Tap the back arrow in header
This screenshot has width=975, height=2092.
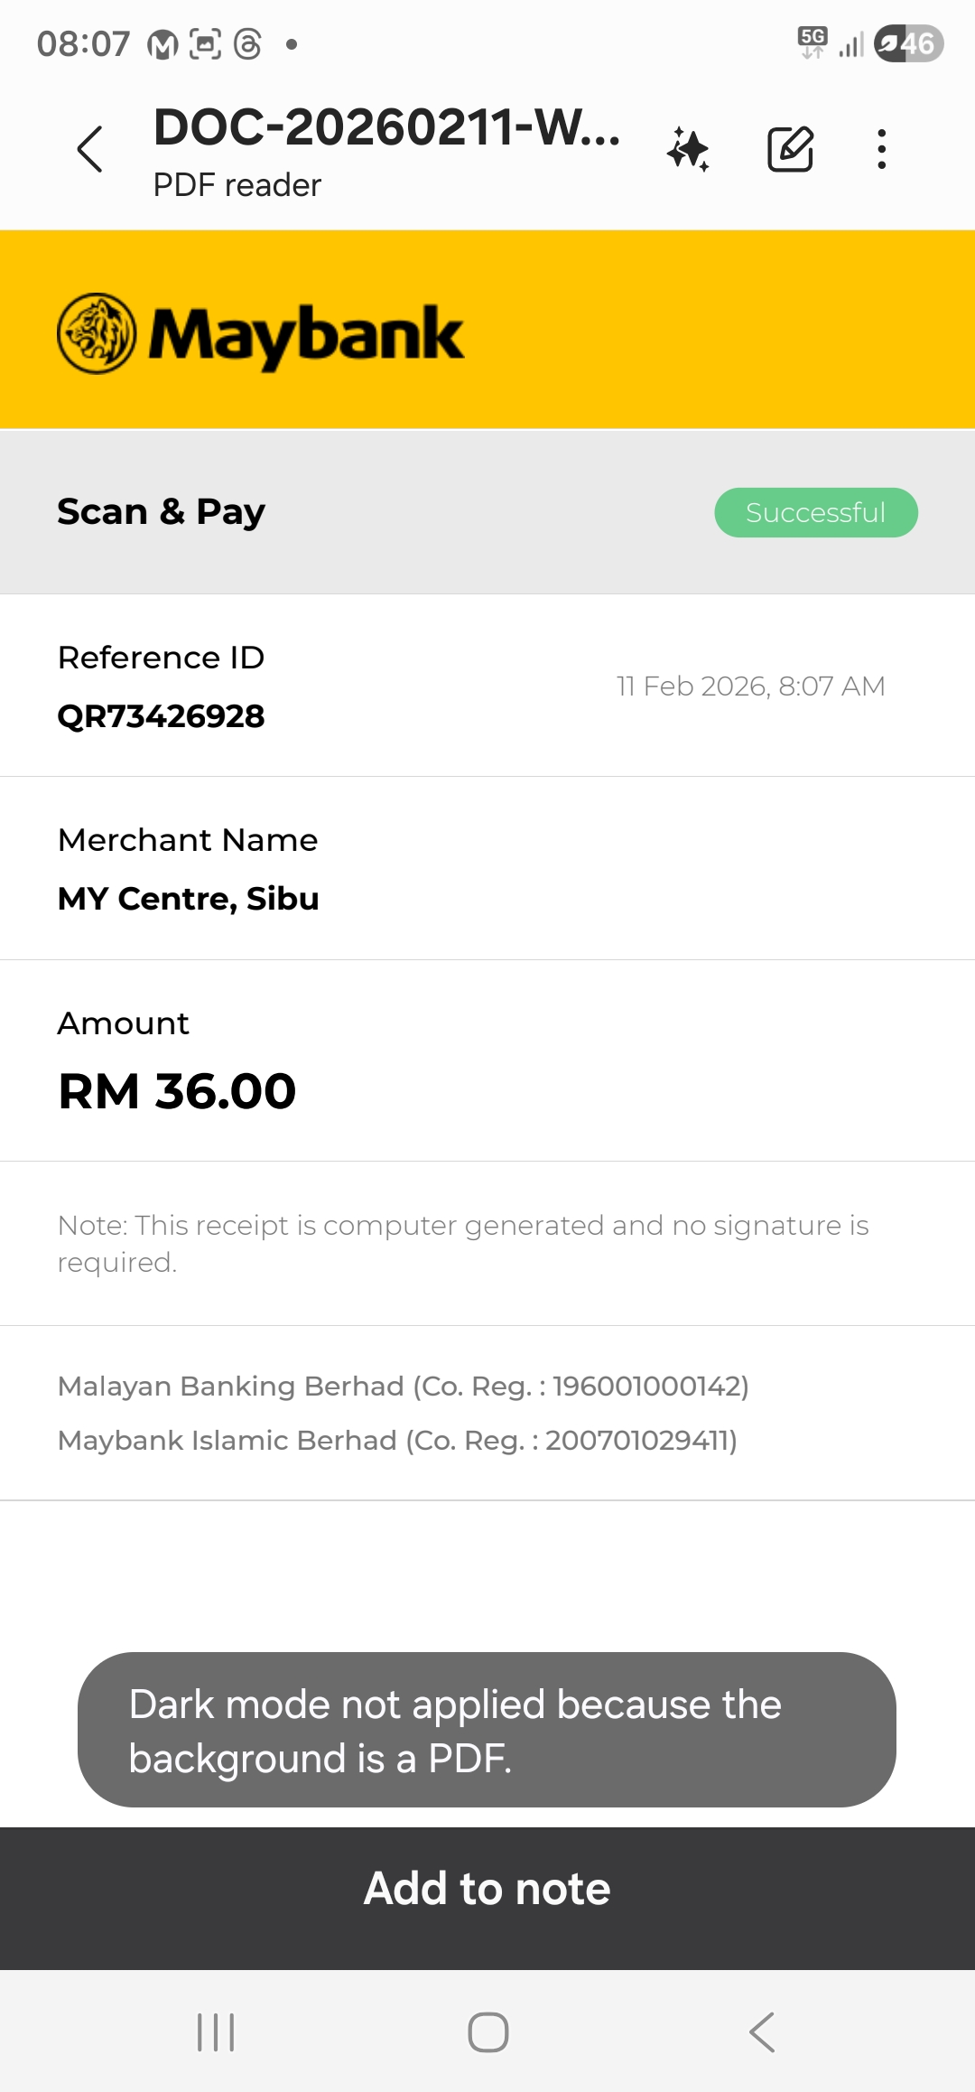[x=90, y=149]
